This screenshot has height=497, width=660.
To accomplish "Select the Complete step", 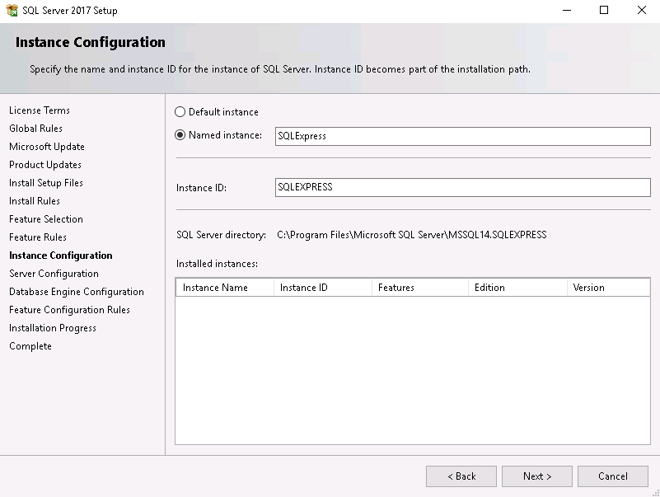I will coord(30,346).
